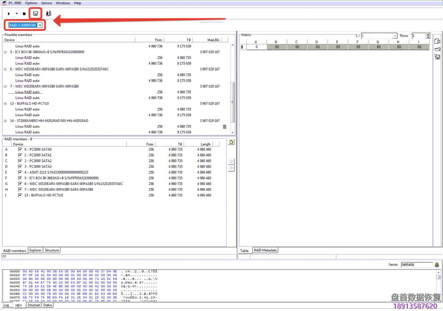
Task: Click the Save floppy disk toolbar icon
Action: pos(35,14)
